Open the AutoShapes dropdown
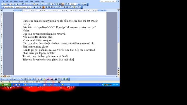Viewport: 187px width, 105px height. click(x=13, y=79)
